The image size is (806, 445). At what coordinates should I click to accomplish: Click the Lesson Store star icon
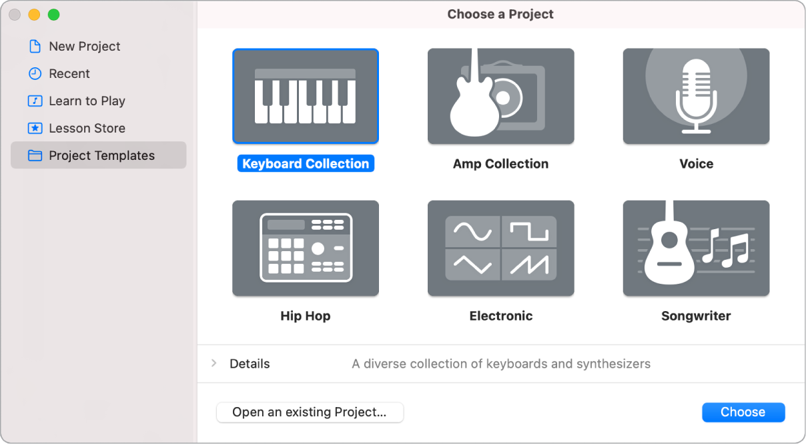tap(34, 128)
